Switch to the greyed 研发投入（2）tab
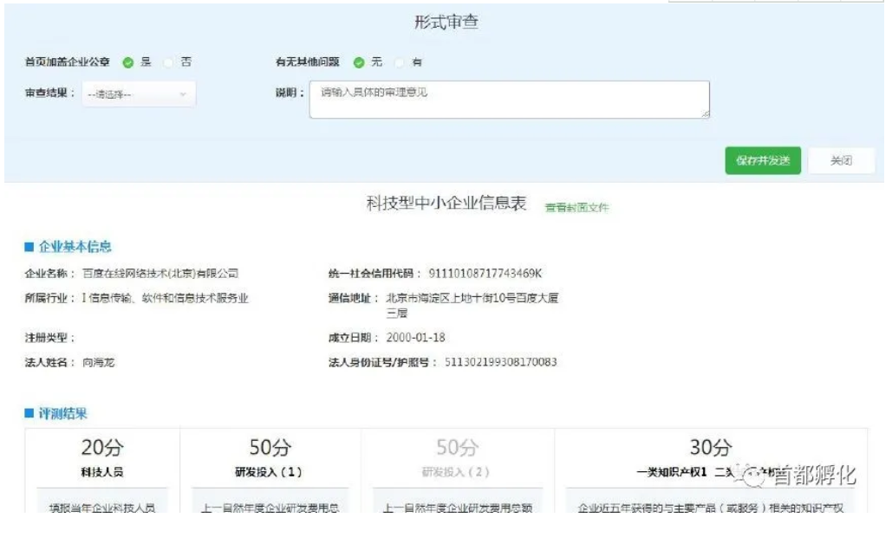 click(457, 457)
